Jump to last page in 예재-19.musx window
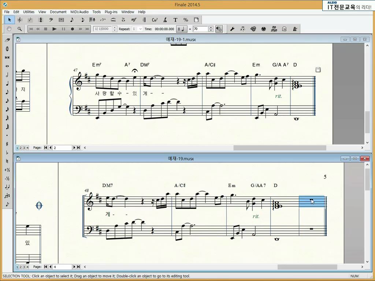Screen dimensions: 375x281 78,267
